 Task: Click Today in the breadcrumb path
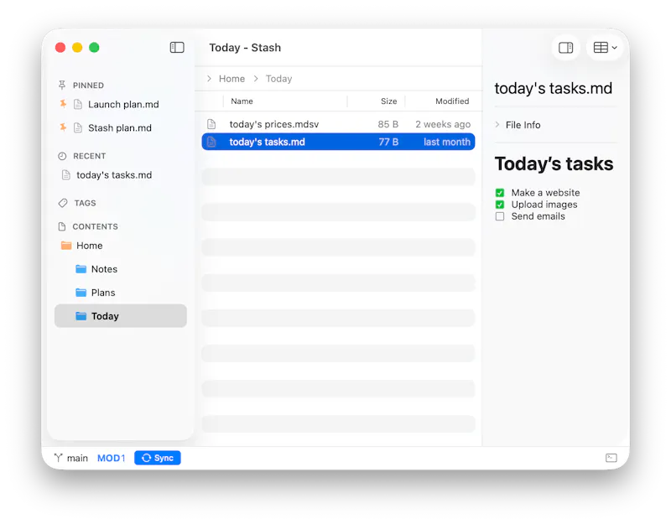tap(279, 79)
